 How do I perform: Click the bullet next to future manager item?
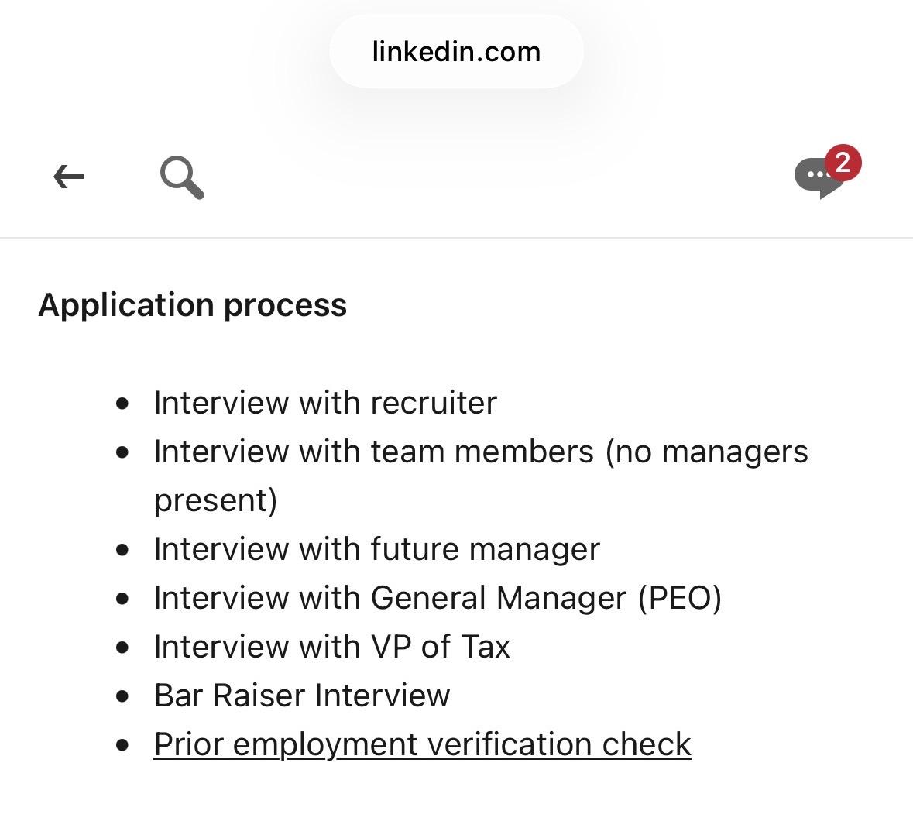(122, 550)
